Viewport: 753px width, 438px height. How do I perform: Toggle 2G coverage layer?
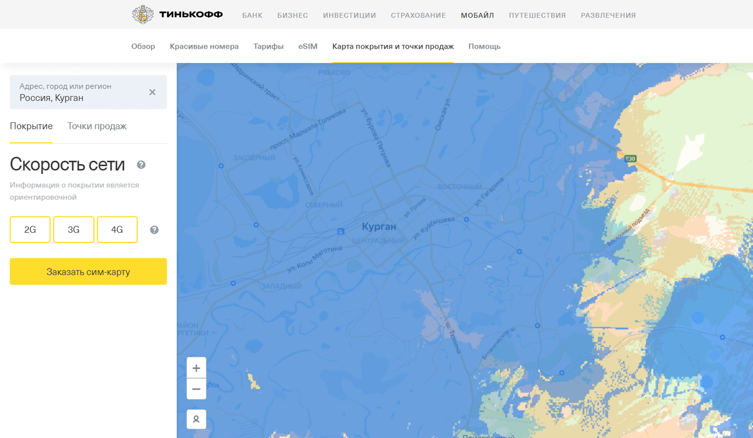click(30, 229)
